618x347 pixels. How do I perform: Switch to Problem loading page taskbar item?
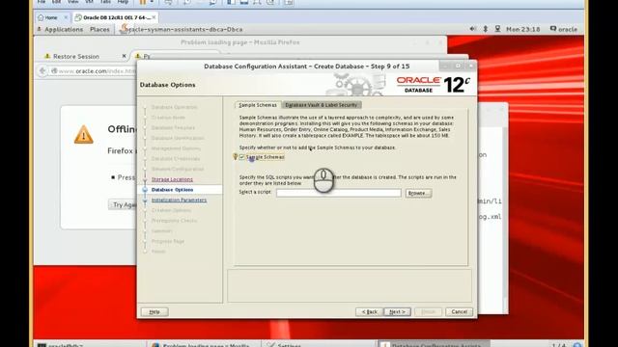click(x=203, y=344)
